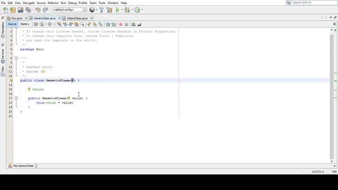Screen dimensions: 338x190
Task: Open Debug Project dropdown arrow
Action: pyautogui.click(x=132, y=10)
